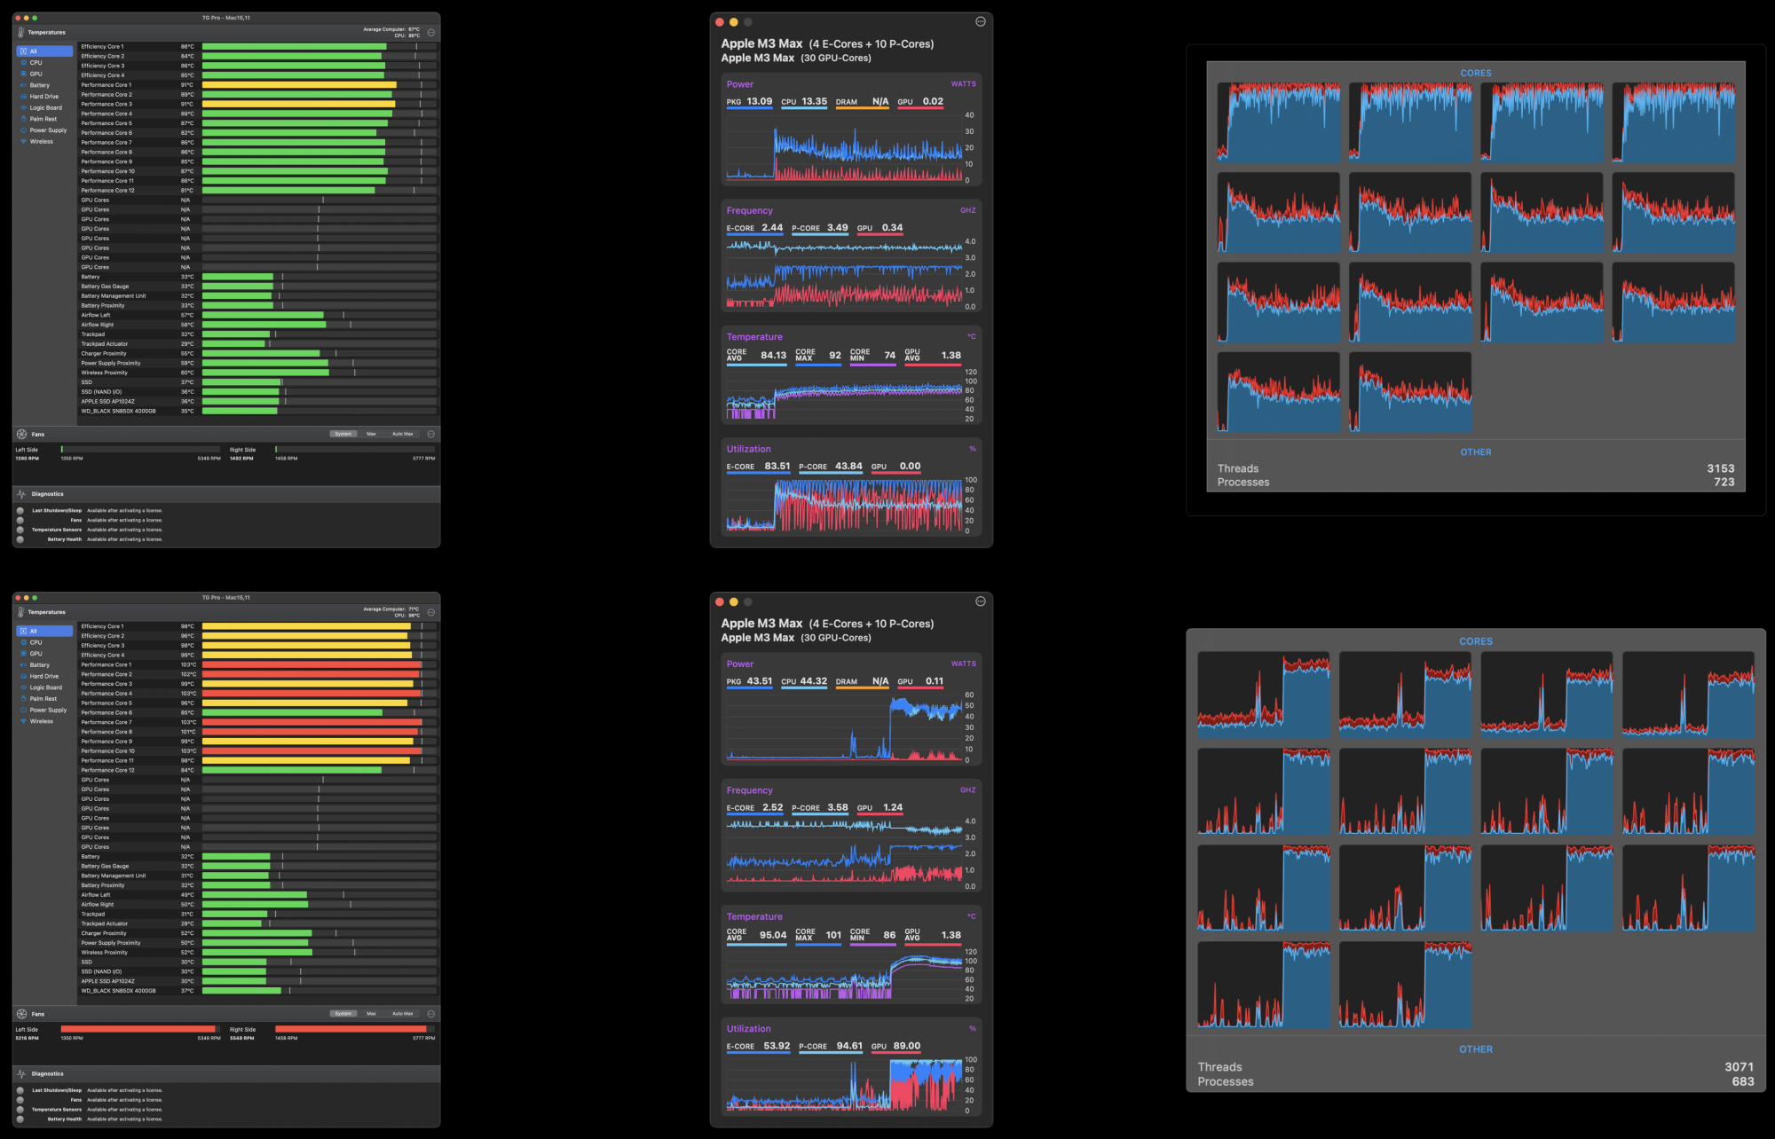
Task: Select the All category in lower TG Pro sidebar
Action: click(44, 632)
